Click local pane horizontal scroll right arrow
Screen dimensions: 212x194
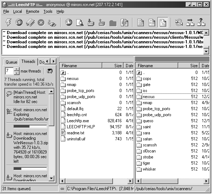coord(130,181)
